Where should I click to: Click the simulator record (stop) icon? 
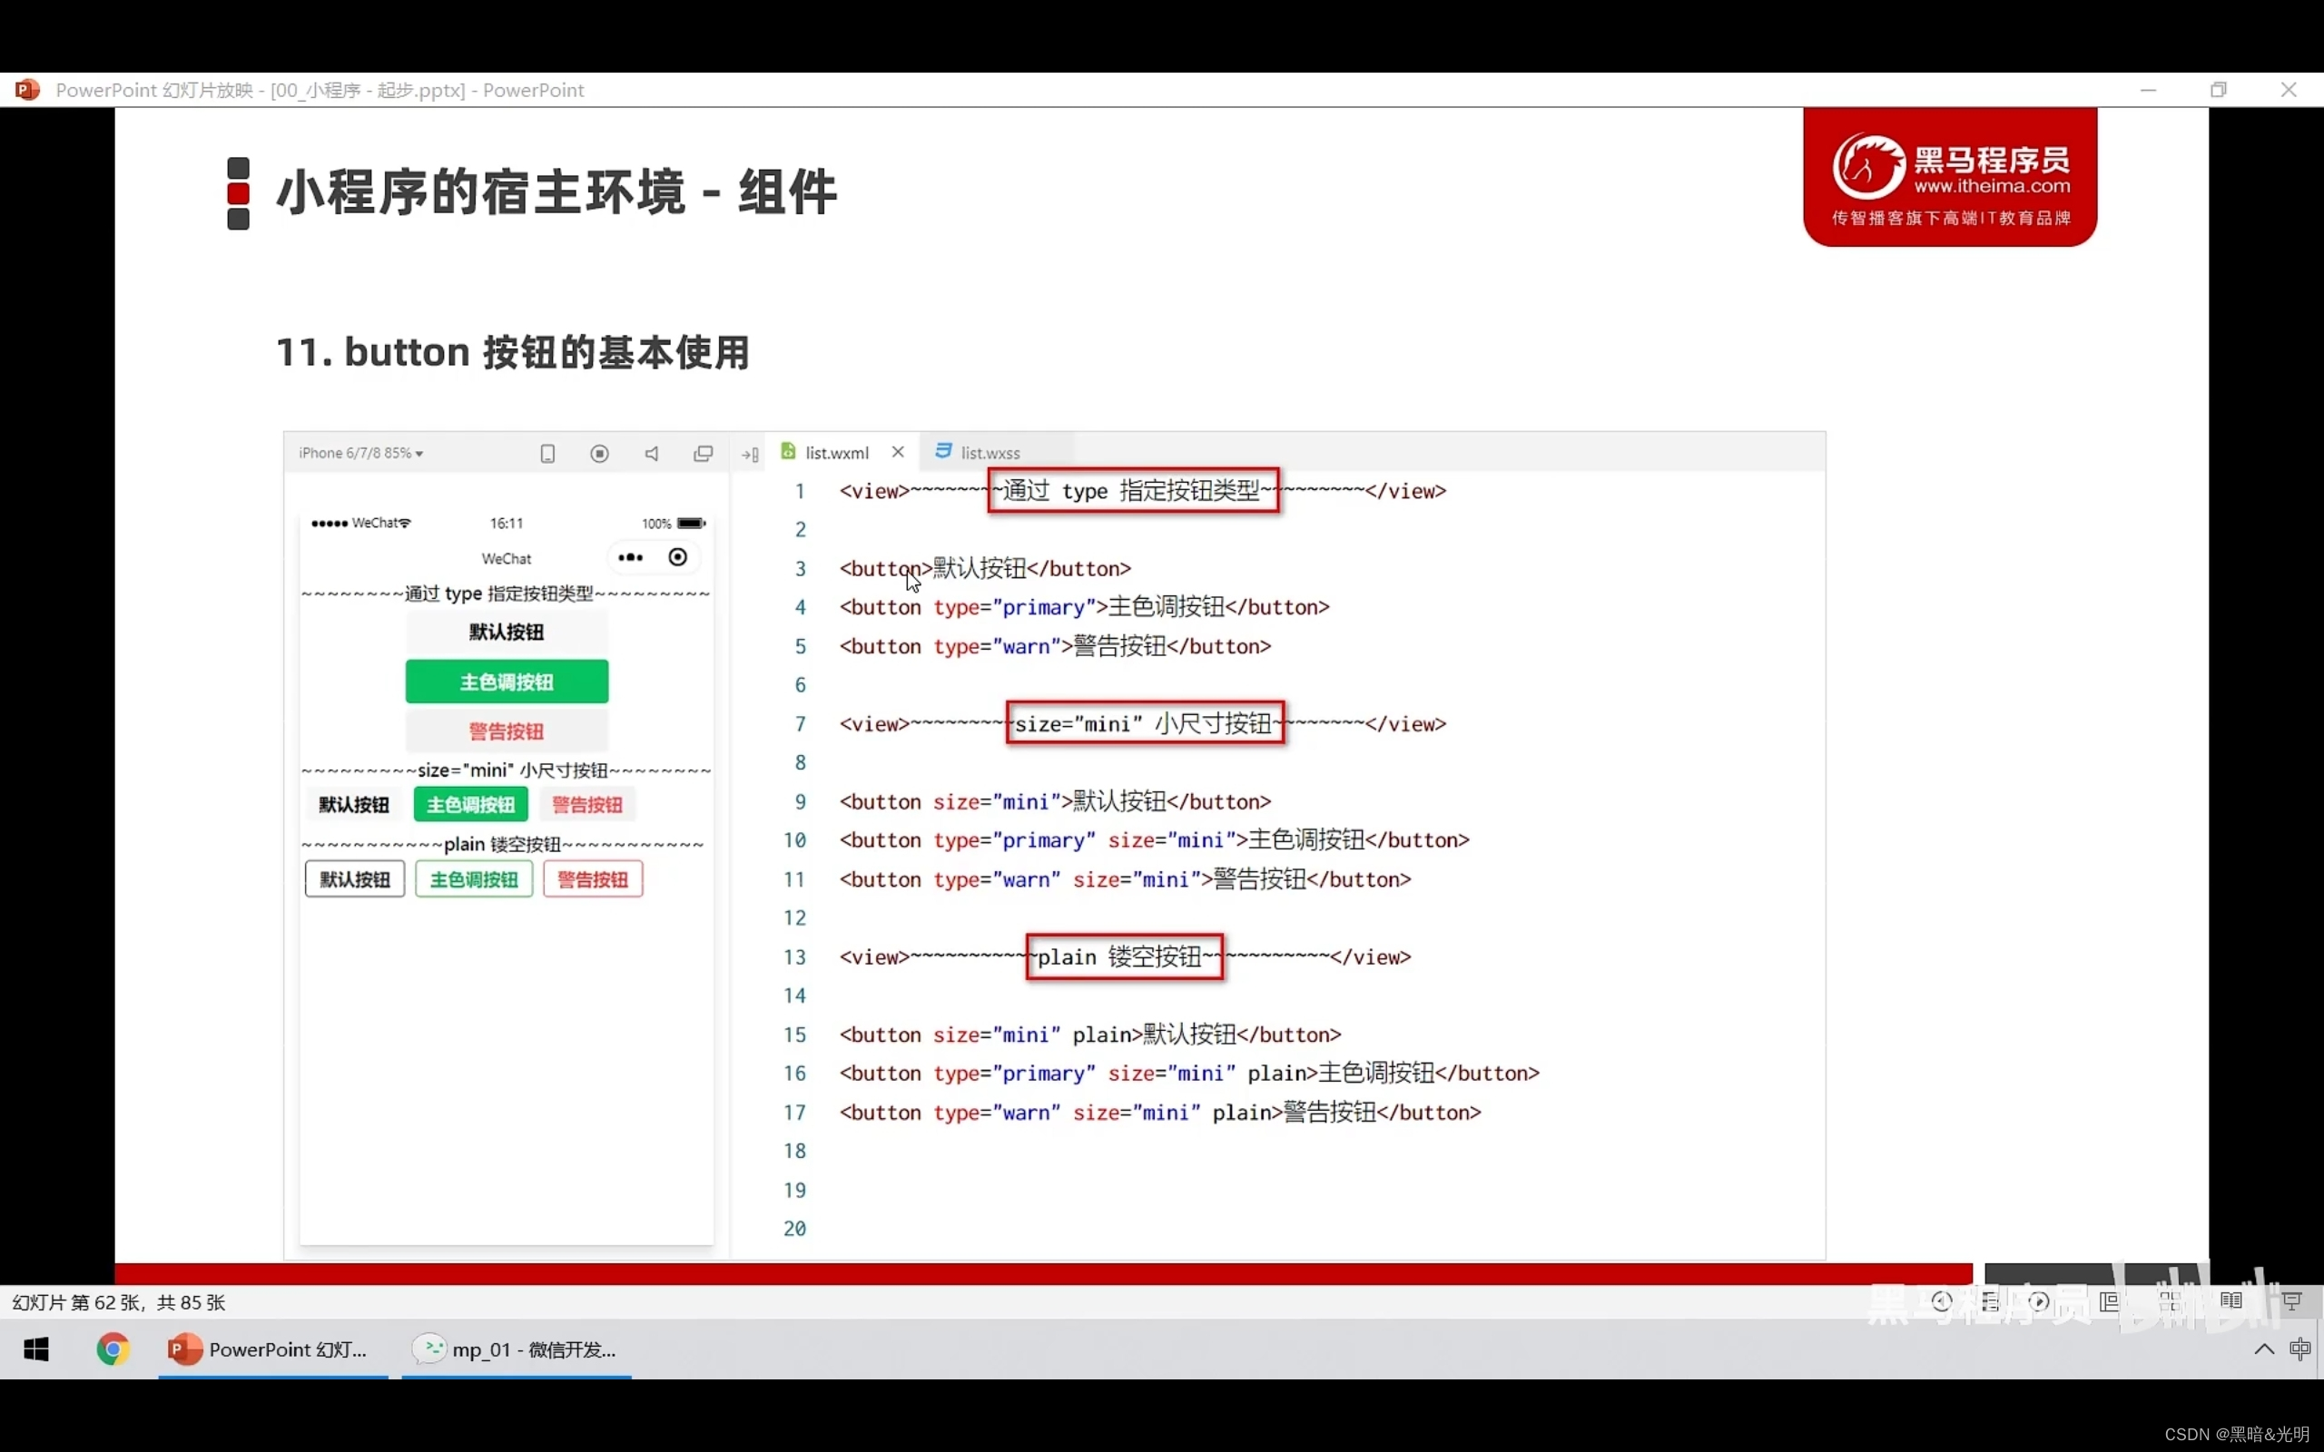(599, 453)
